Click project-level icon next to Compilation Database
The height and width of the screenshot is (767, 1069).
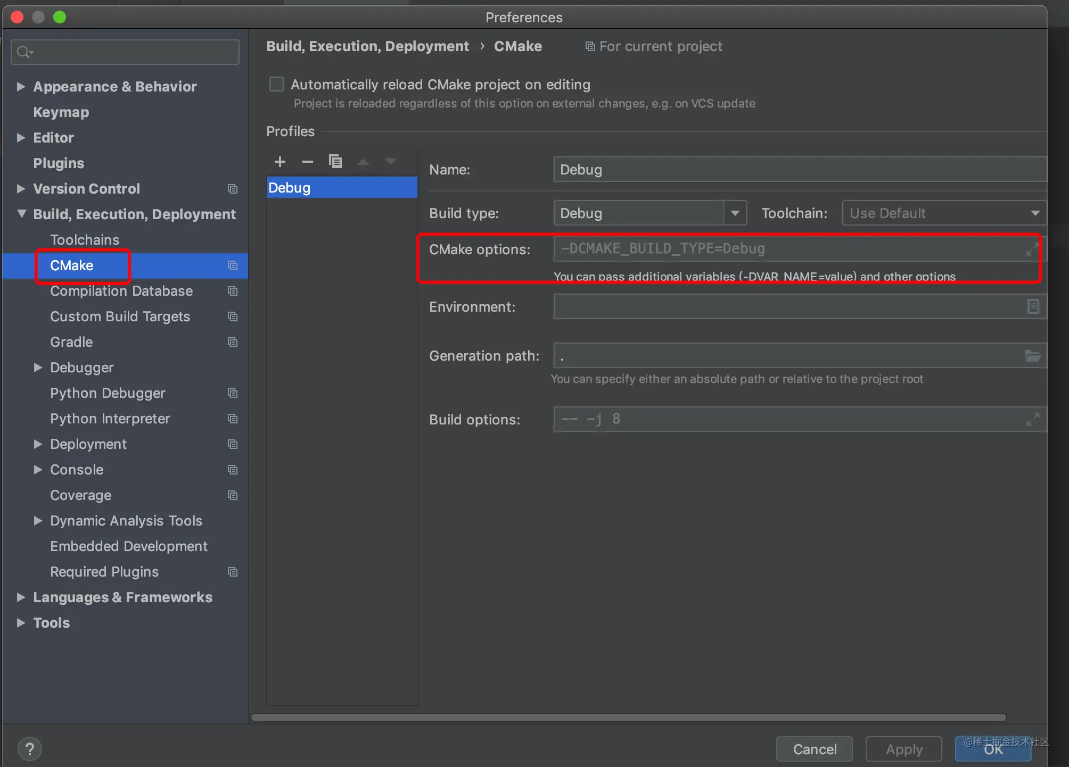[x=233, y=291]
